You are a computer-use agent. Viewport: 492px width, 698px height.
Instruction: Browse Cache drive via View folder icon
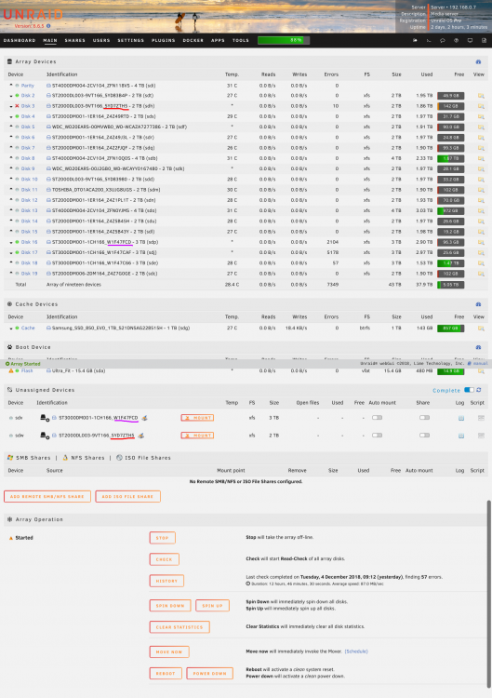[x=481, y=329]
